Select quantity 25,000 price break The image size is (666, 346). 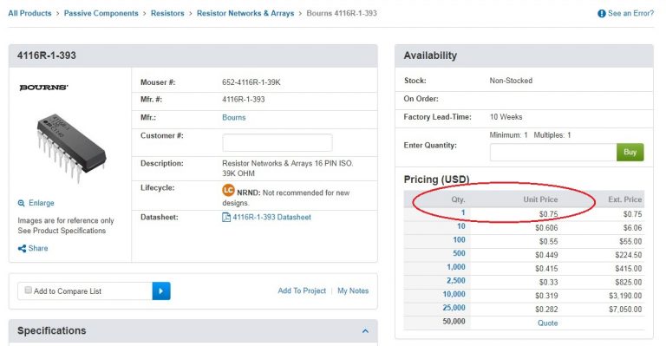click(x=454, y=308)
